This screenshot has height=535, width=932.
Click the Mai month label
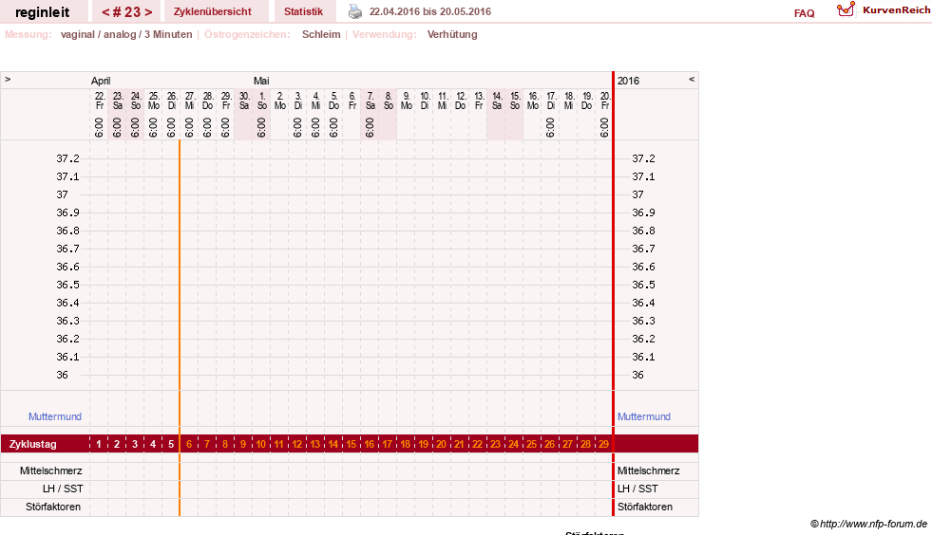(x=261, y=81)
